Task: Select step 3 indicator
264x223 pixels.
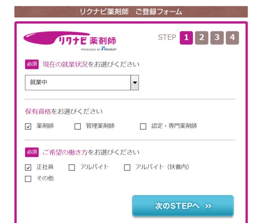Action: [x=217, y=38]
